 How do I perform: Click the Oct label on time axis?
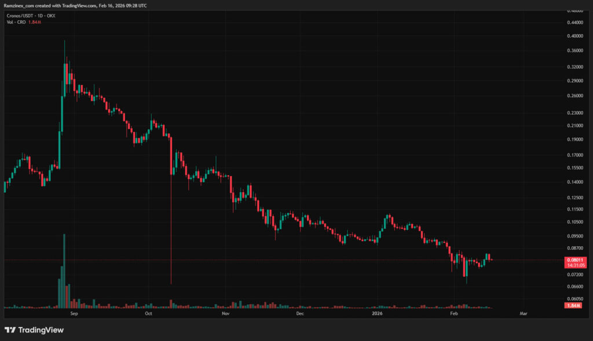click(x=148, y=313)
